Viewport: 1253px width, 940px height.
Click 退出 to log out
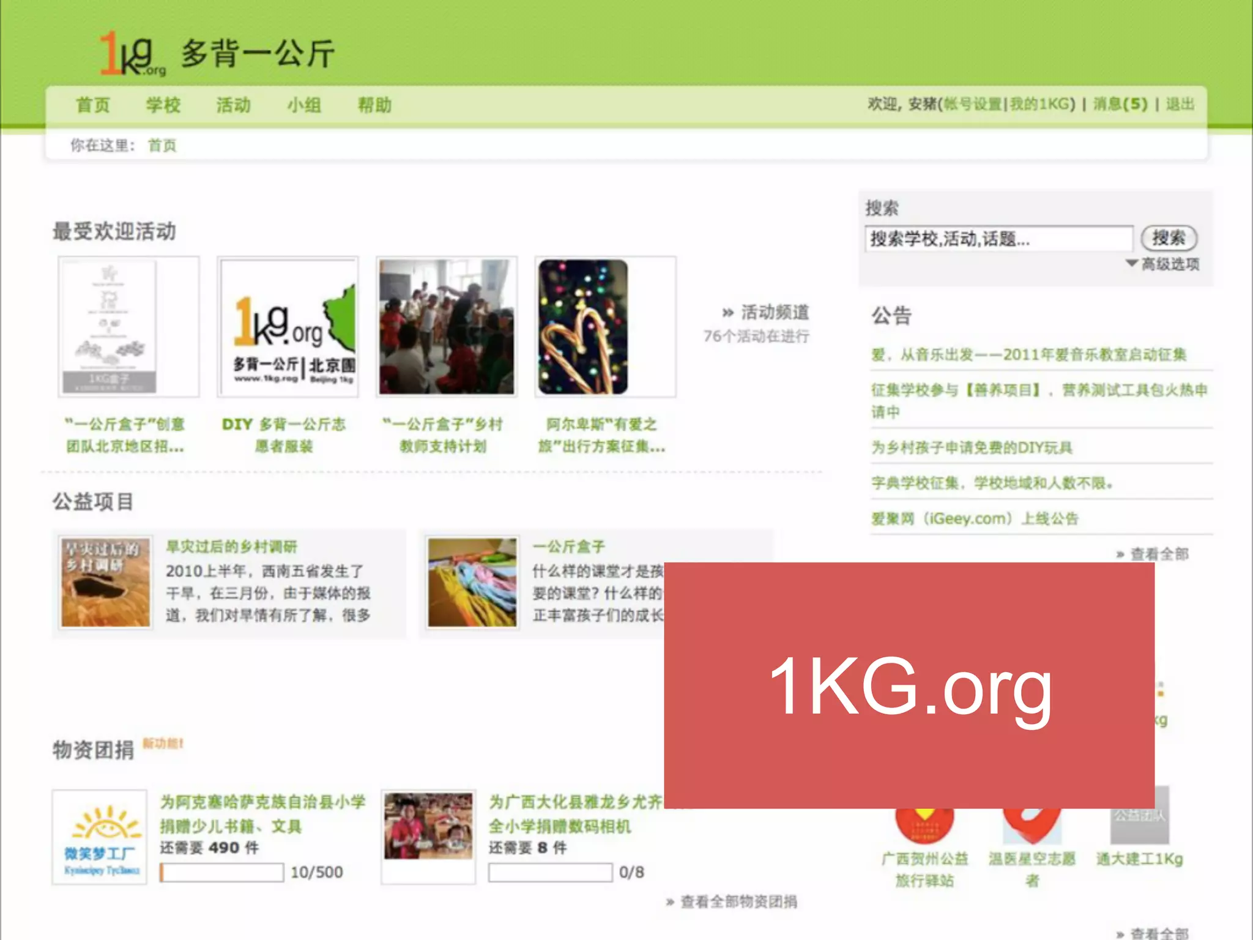tap(1180, 104)
